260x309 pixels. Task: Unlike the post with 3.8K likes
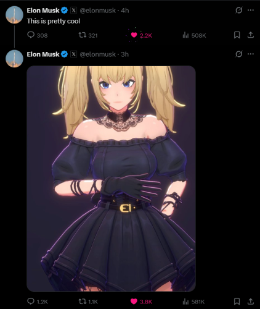[x=141, y=302]
